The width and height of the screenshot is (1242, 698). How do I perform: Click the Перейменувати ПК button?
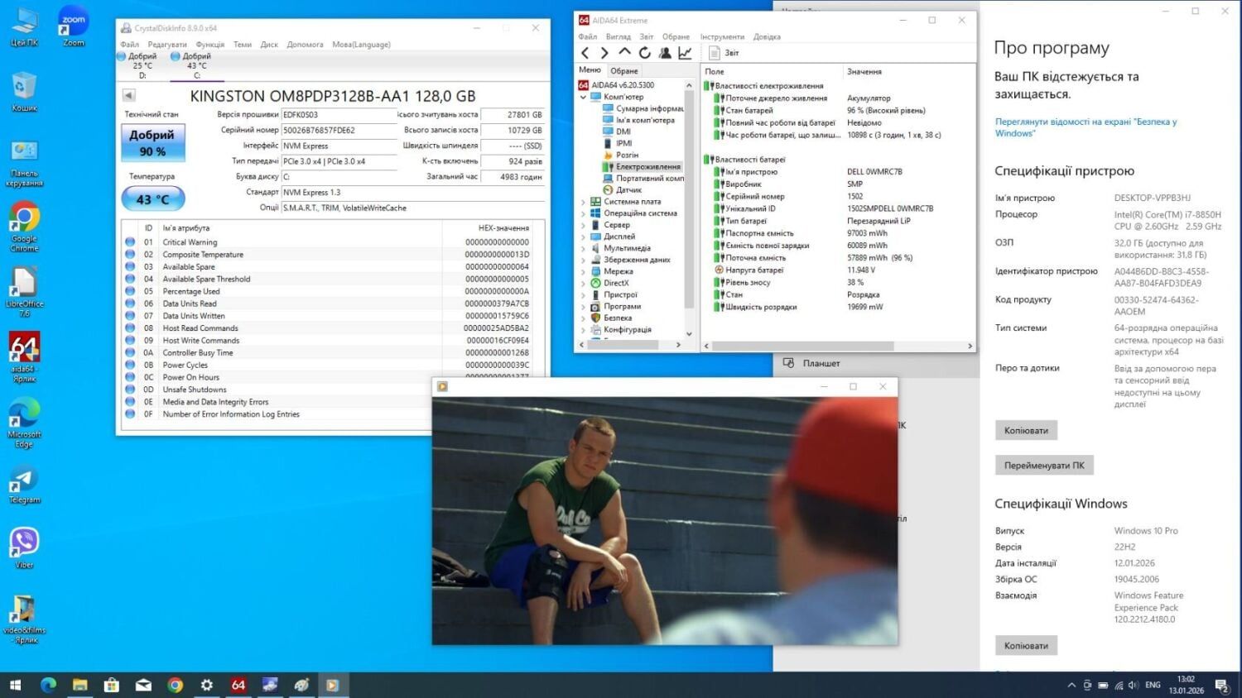(1043, 466)
